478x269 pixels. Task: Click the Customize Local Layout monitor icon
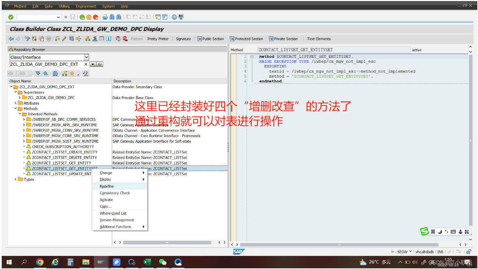(x=181, y=17)
